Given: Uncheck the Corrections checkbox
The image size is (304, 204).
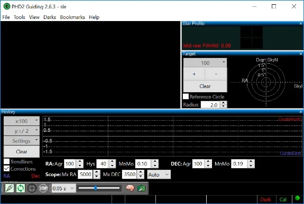Looking at the screenshot, I should [x=6, y=169].
